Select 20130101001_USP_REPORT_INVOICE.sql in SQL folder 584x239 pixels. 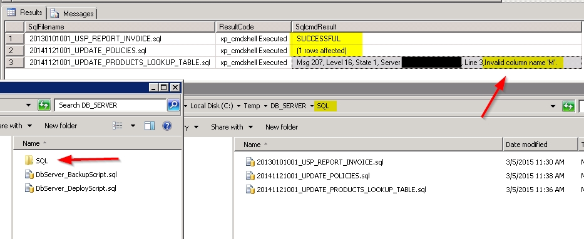[315, 162]
